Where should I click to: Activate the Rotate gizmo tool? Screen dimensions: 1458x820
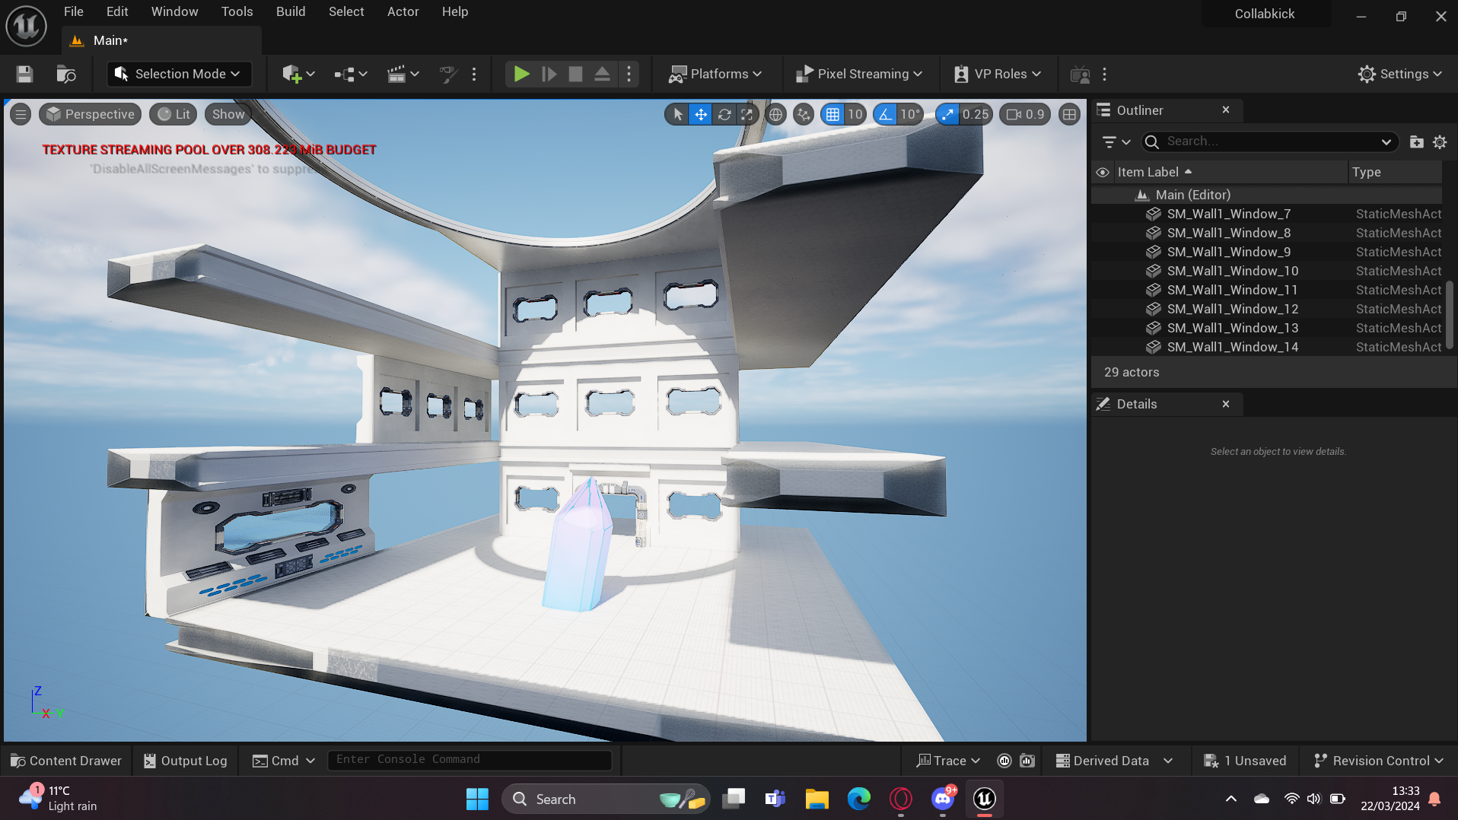click(724, 114)
